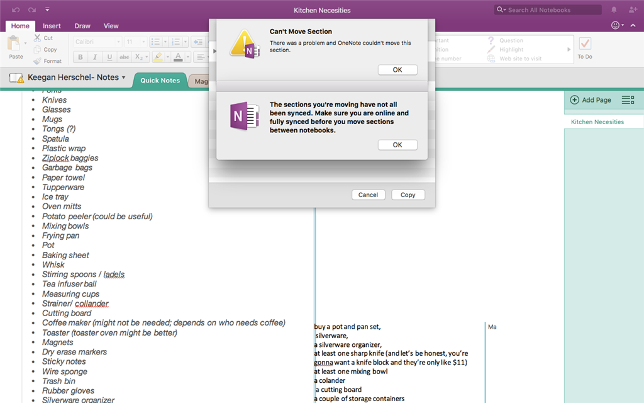Toggle Subscript formatting
Viewport: 644px width, 403px height.
tap(138, 57)
